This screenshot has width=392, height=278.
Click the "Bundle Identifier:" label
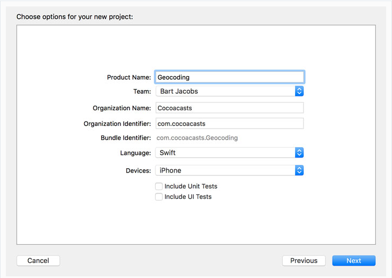[x=126, y=138]
